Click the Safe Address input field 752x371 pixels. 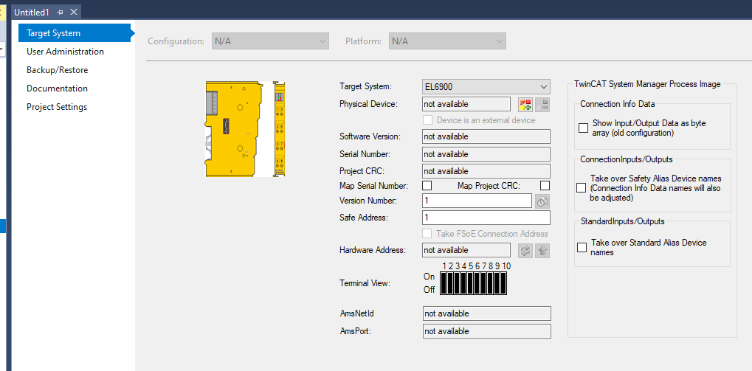[486, 218]
